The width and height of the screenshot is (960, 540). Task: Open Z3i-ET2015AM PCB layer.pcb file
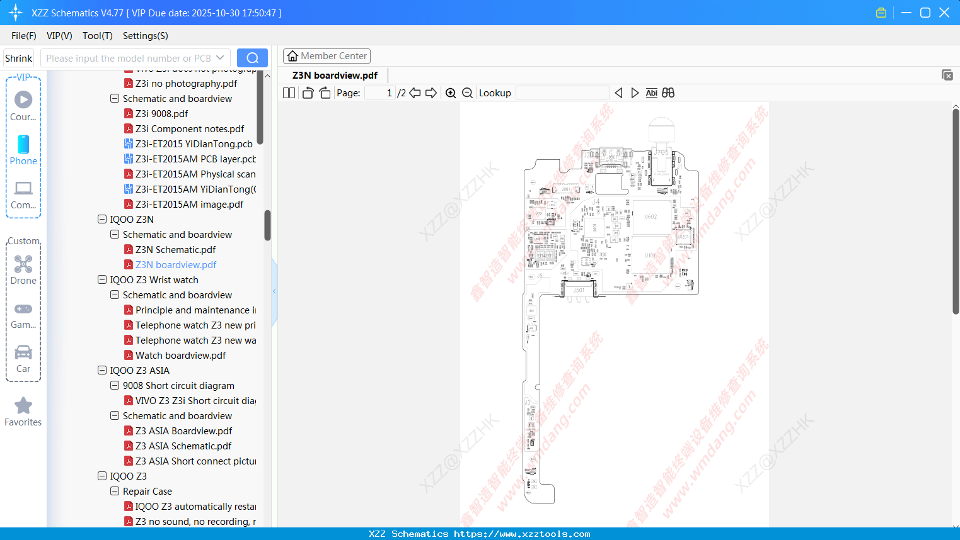pos(195,159)
